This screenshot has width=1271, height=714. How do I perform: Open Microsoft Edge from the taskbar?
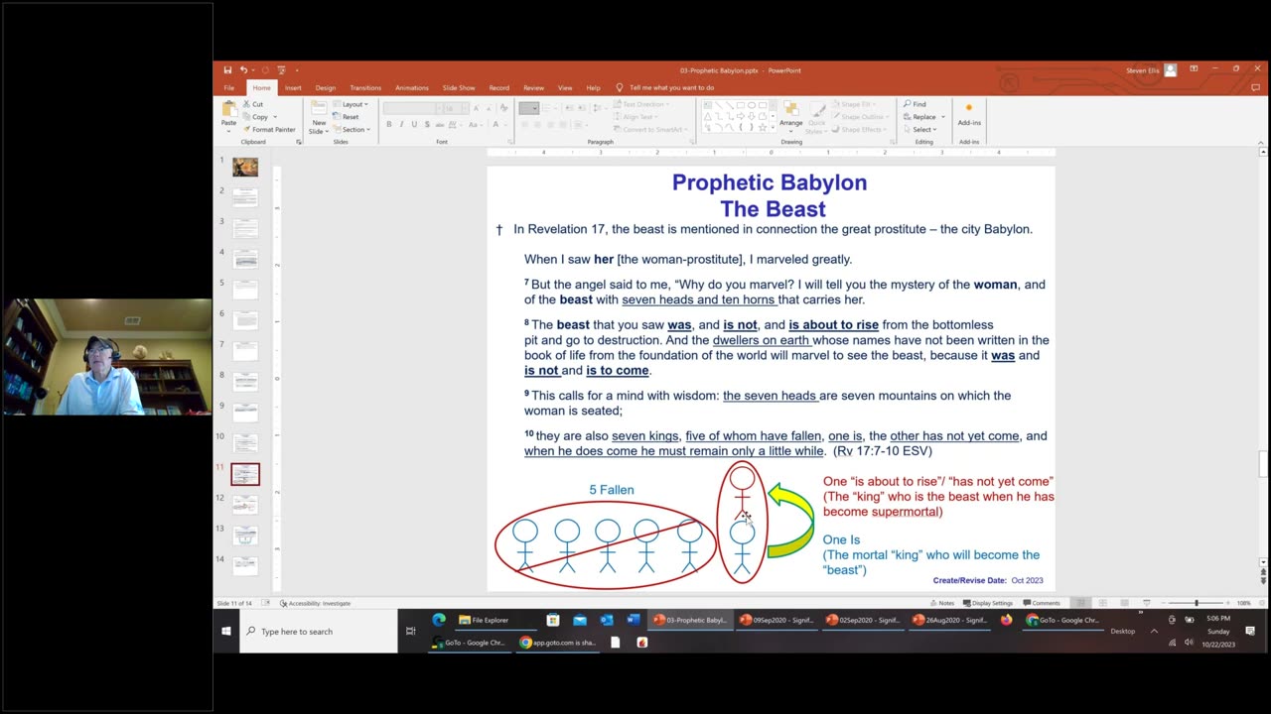click(x=439, y=620)
